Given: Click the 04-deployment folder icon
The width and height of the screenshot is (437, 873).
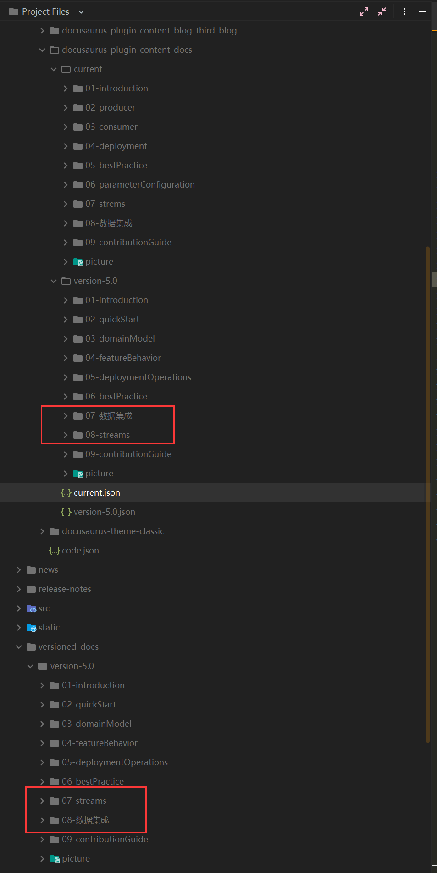Looking at the screenshot, I should 78,146.
